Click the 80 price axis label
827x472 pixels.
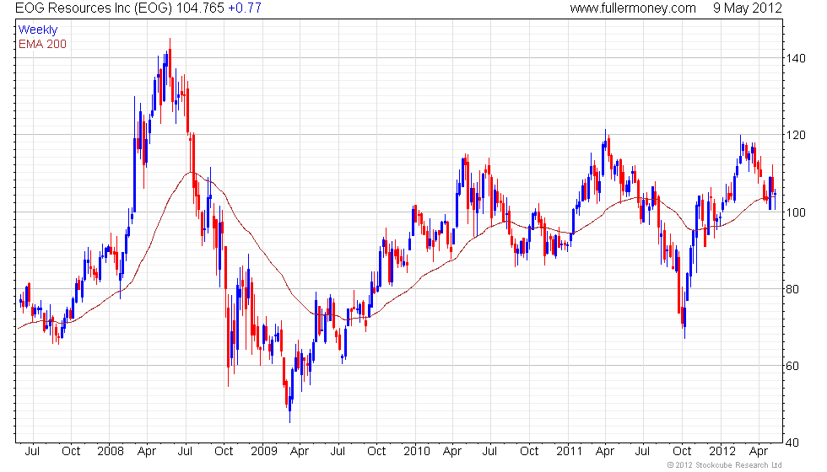click(792, 289)
